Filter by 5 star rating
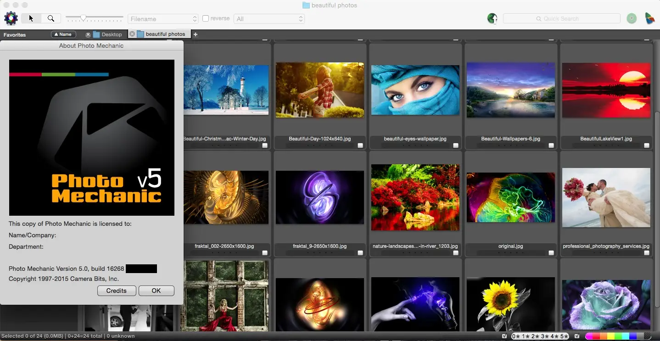The width and height of the screenshot is (660, 341). click(564, 336)
